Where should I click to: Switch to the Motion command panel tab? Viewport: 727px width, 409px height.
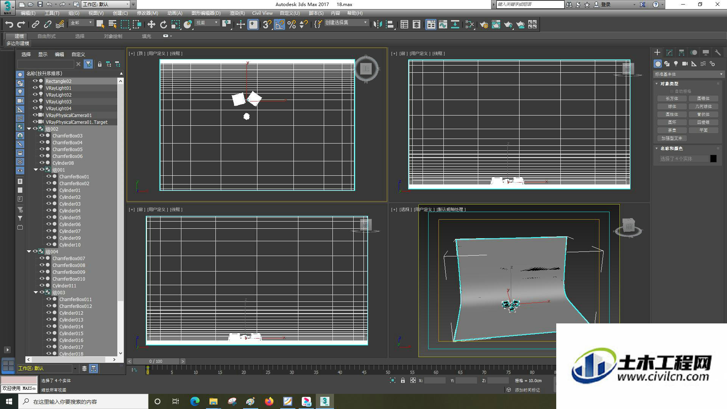tap(694, 53)
